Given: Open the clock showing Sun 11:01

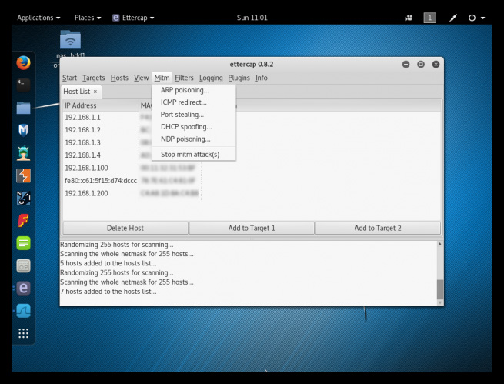Looking at the screenshot, I should click(252, 18).
